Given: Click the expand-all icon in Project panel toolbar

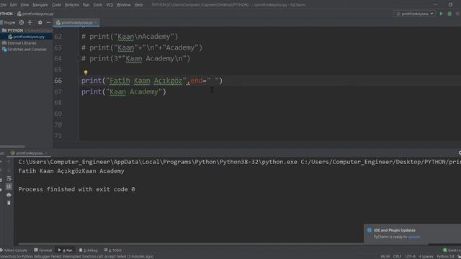Looking at the screenshot, I should 30,22.
